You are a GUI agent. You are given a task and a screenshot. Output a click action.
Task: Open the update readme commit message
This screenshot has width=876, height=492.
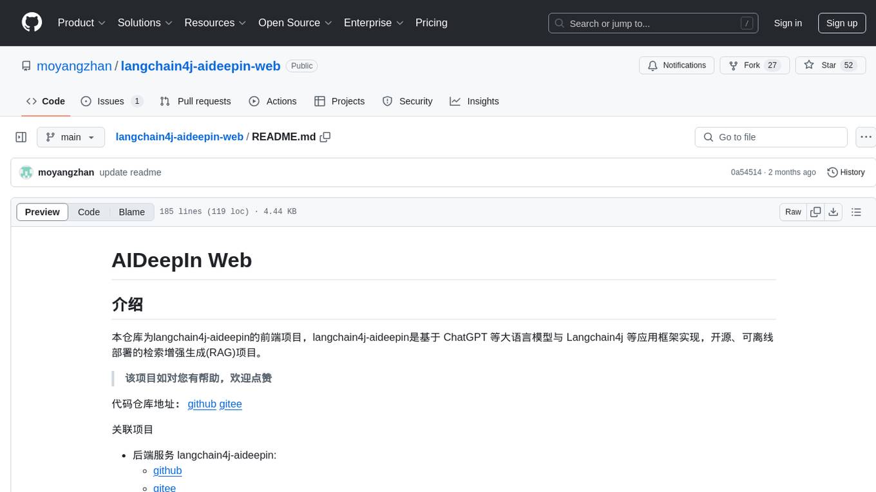[130, 173]
